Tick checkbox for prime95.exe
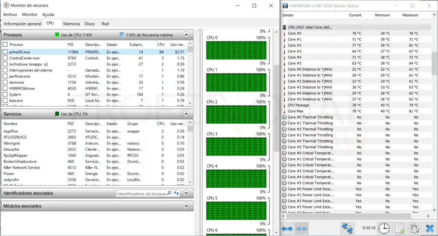The height and width of the screenshot is (236, 438). click(x=5, y=52)
